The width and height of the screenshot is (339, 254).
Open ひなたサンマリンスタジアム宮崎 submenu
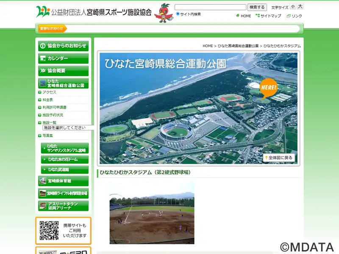click(x=65, y=148)
